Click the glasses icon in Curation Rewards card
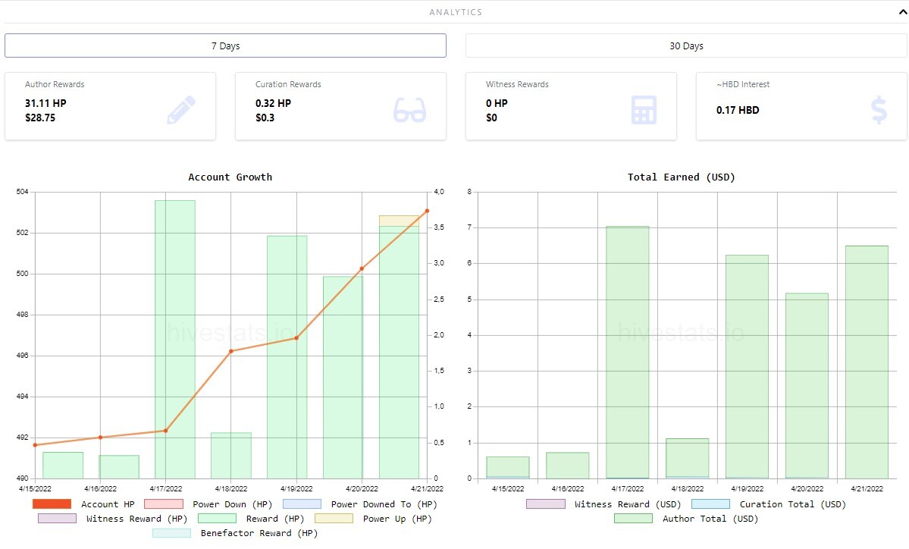The width and height of the screenshot is (909, 549). pos(409,110)
